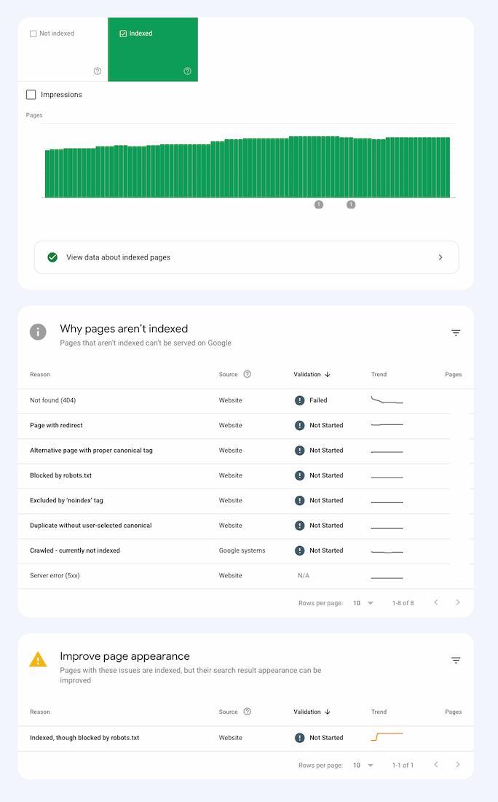Image resolution: width=498 pixels, height=802 pixels.
Task: Open Duplicate without user-selected canonical row
Action: [245, 526]
